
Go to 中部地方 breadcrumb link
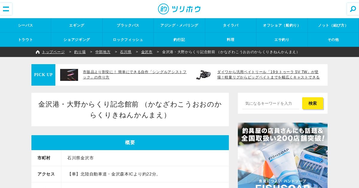(103, 52)
